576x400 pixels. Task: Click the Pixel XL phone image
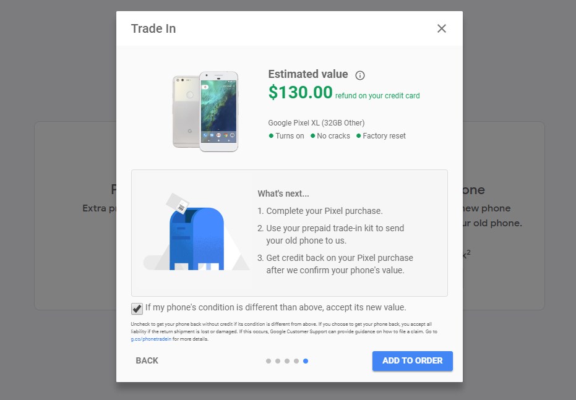tap(205, 111)
